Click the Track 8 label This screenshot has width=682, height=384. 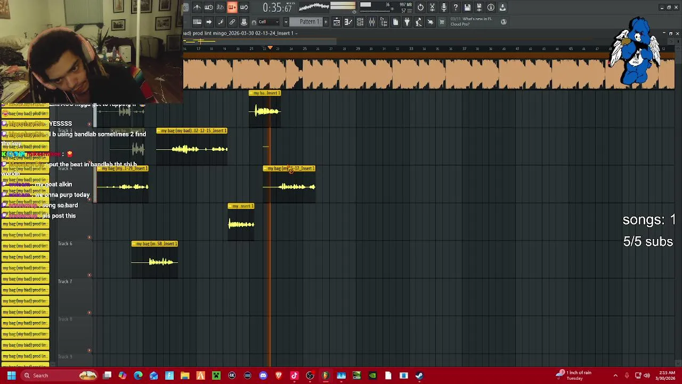[65, 319]
